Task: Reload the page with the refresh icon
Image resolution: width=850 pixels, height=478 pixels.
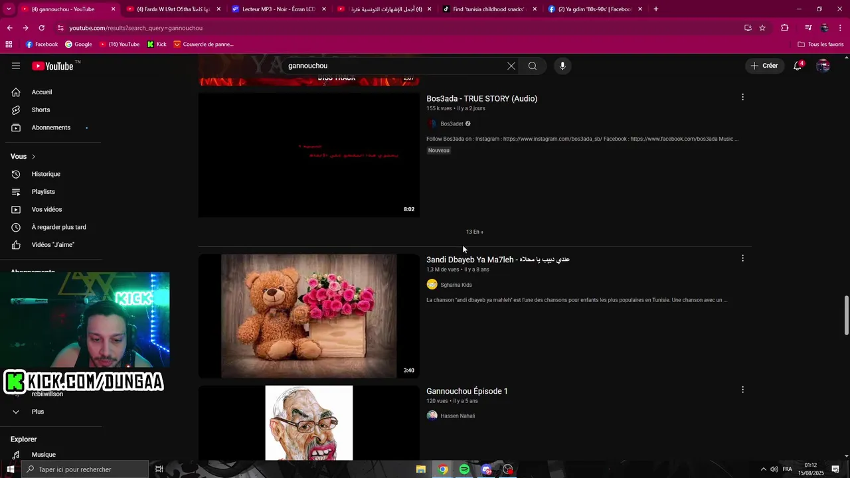Action: pos(41,28)
